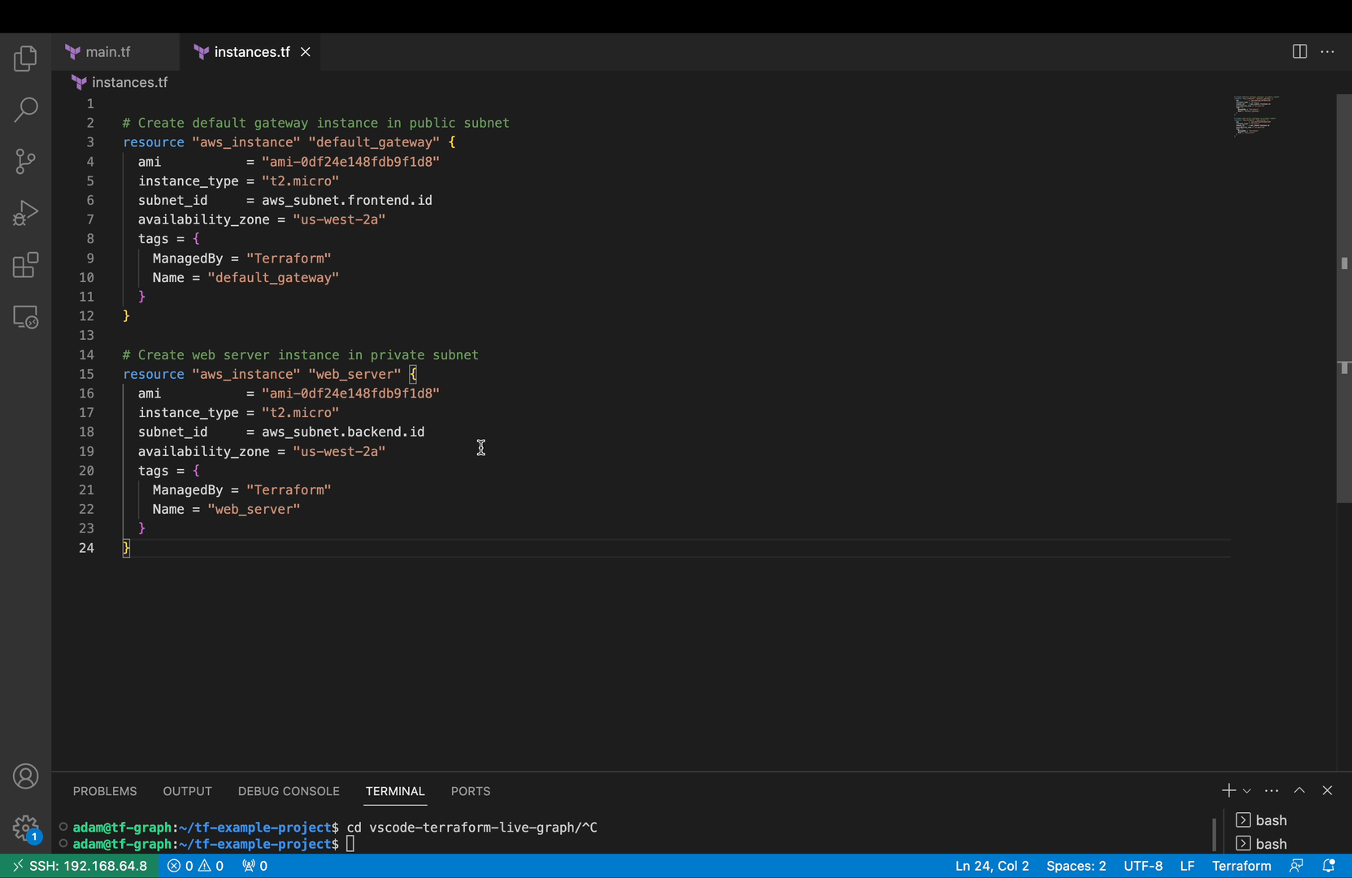1352x878 pixels.
Task: Switch to the PROBLEMS panel tab
Action: (x=105, y=791)
